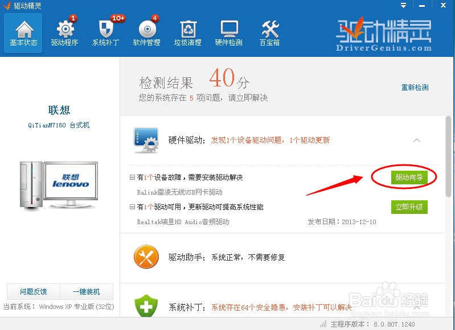This screenshot has width=455, height=330.
Task: Click the 驱动程序 red badge 1
Action: pyautogui.click(x=73, y=18)
